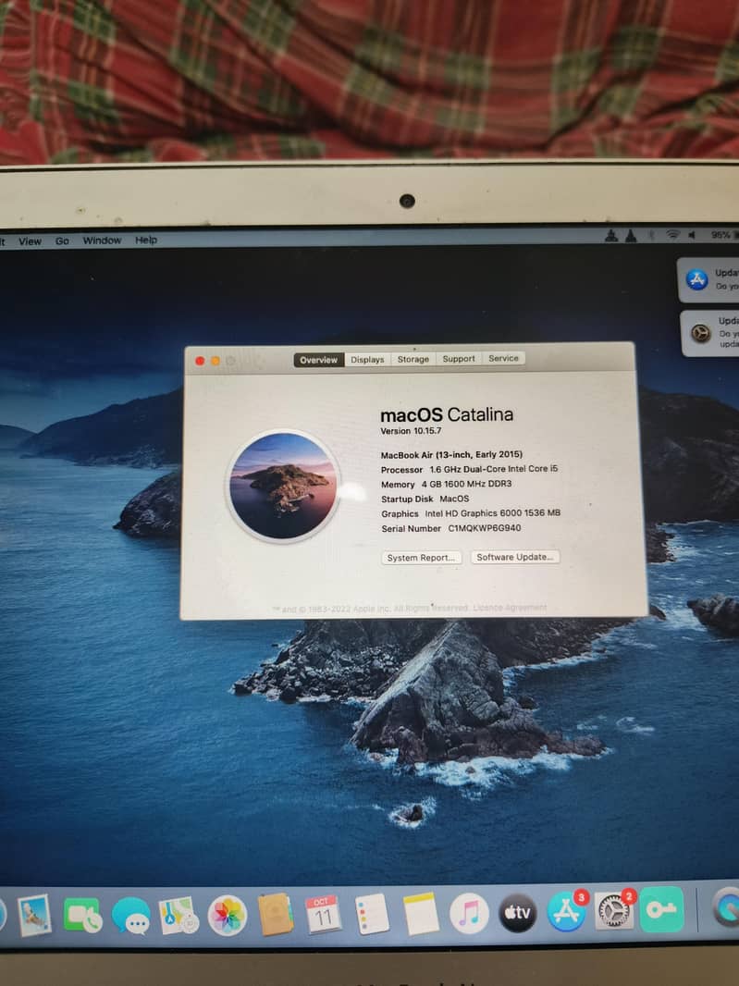Launch FaceTime from the dock

click(82, 916)
